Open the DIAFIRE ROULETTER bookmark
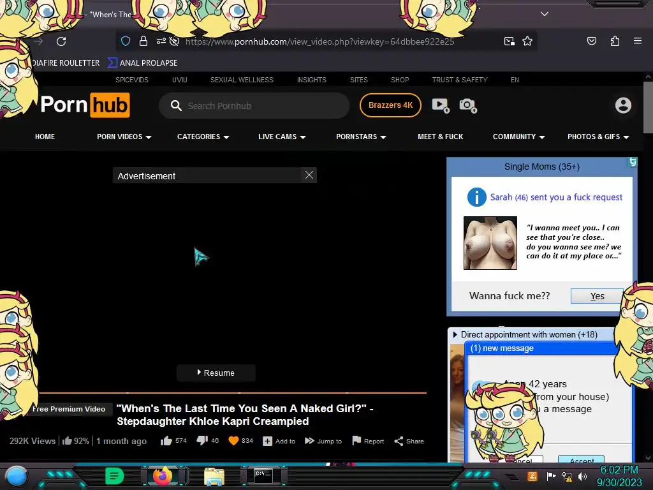Screen dimensions: 653x490 pos(66,63)
